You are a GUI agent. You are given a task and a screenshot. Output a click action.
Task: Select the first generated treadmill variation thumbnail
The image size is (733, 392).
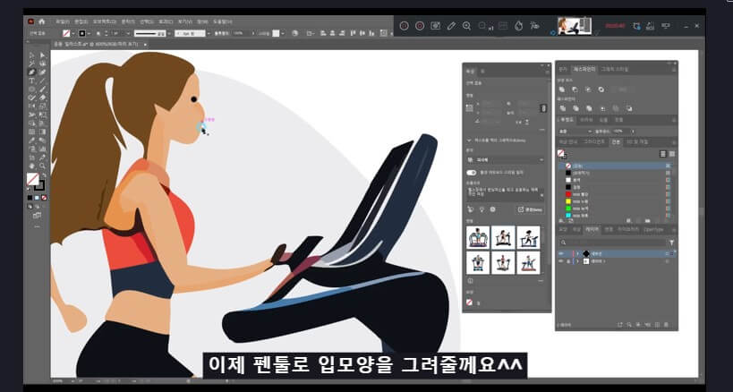click(x=478, y=237)
